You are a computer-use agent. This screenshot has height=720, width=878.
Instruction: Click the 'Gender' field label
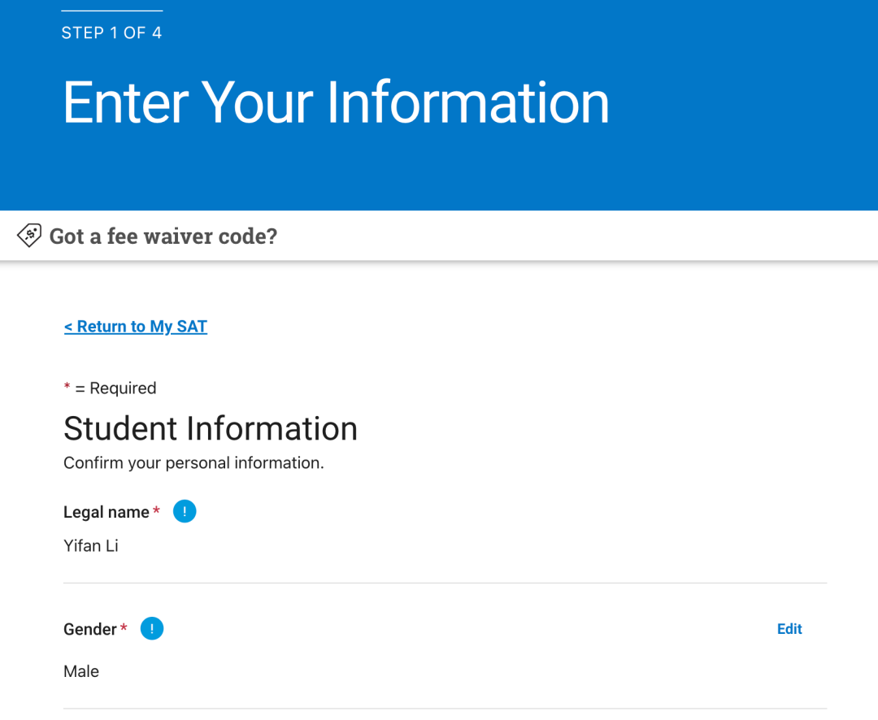pyautogui.click(x=90, y=629)
